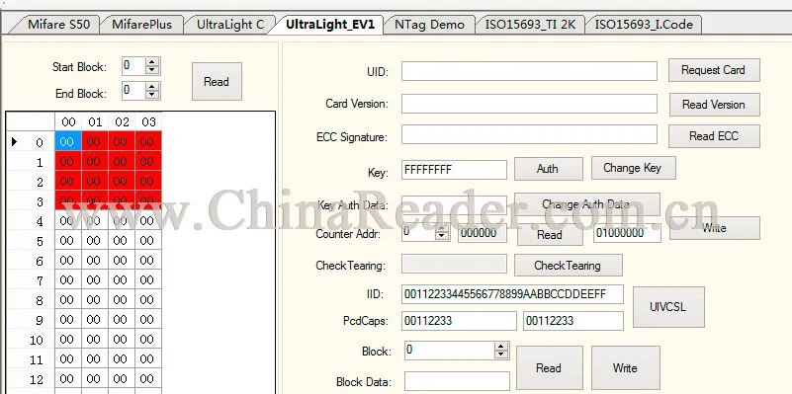Focus the UID input field
This screenshot has width=792, height=394.
click(529, 71)
